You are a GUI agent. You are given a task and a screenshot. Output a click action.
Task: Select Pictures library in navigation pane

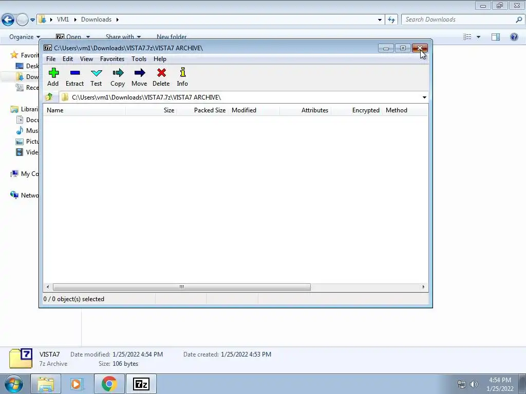pyautogui.click(x=27, y=142)
